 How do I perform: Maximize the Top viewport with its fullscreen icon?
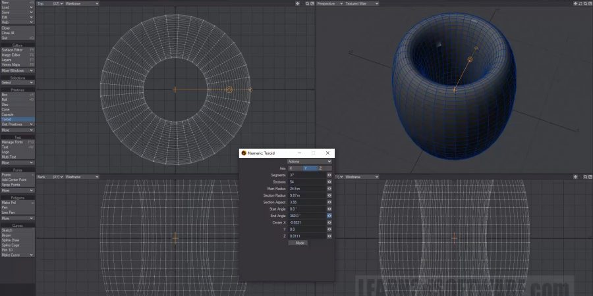click(x=312, y=3)
